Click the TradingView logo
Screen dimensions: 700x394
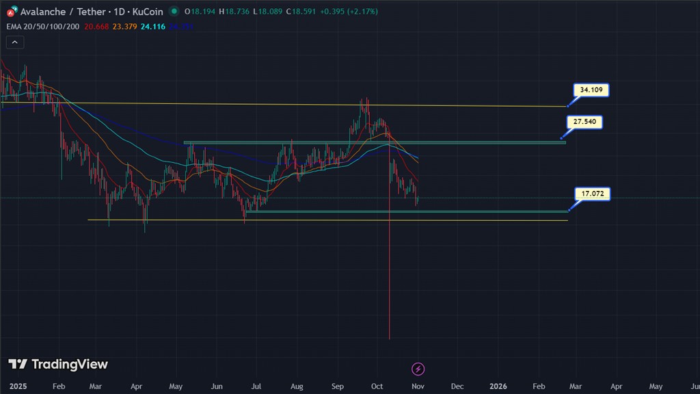coord(58,365)
